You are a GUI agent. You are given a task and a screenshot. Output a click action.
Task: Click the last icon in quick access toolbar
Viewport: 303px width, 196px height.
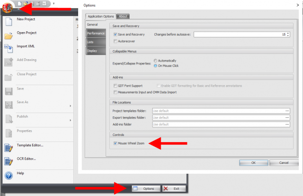pyautogui.click(x=45, y=4)
